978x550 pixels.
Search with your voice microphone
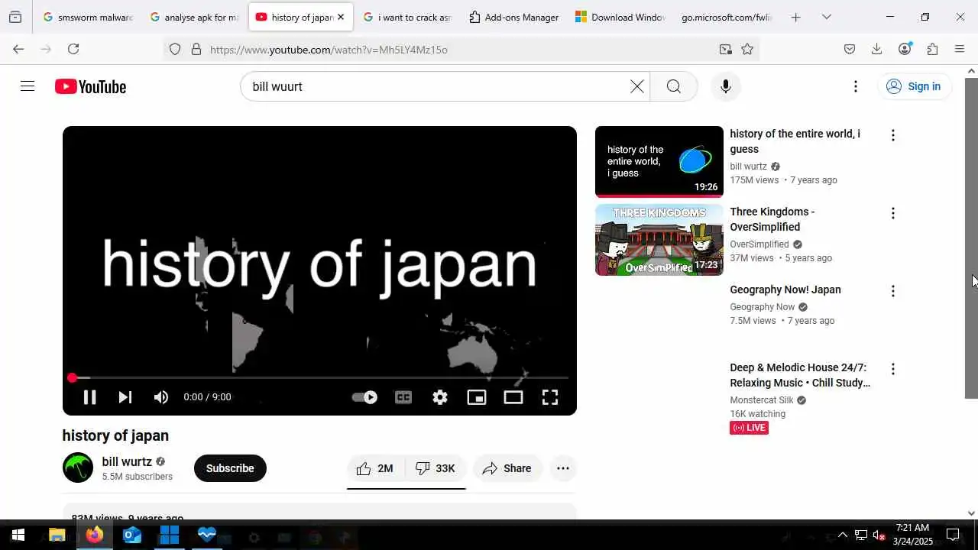tap(726, 86)
